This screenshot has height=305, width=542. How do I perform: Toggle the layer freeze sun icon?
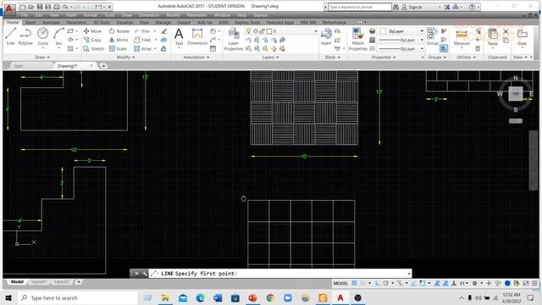tap(256, 31)
